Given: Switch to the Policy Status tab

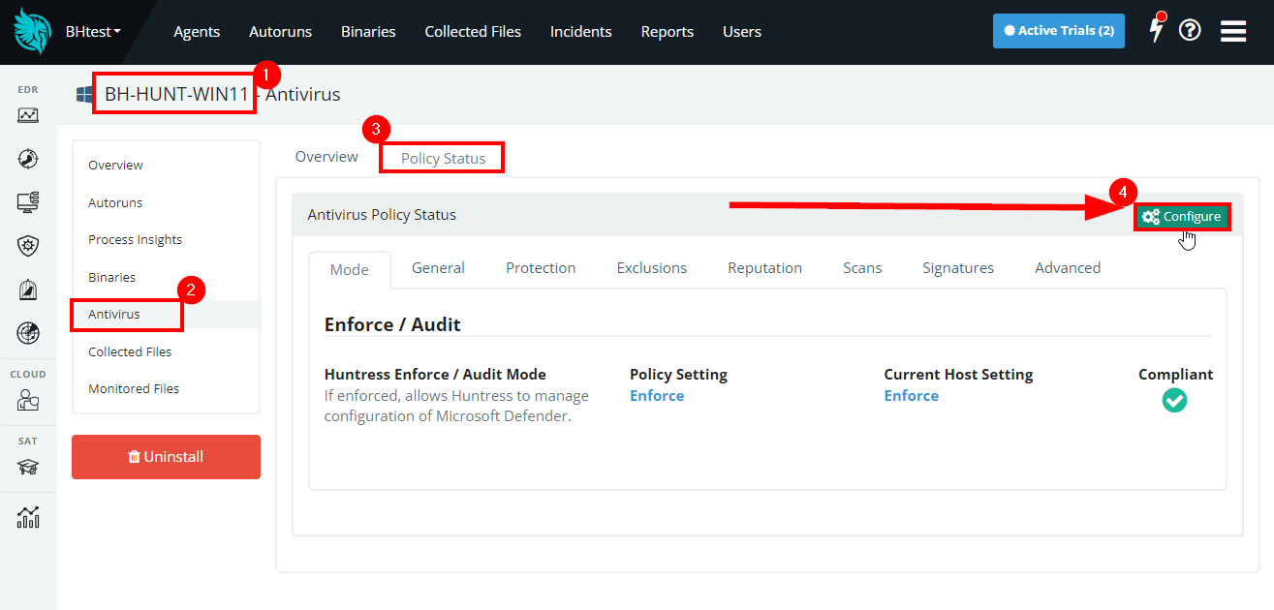Looking at the screenshot, I should click(x=443, y=159).
